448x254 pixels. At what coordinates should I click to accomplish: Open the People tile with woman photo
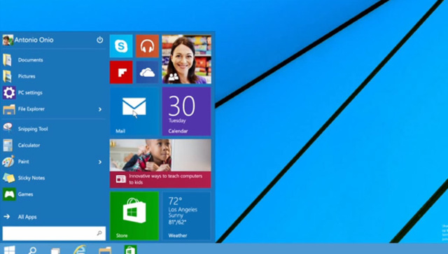coord(187,59)
